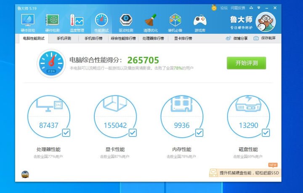Open the title bar dropdown menu arrow

pyautogui.click(x=259, y=8)
